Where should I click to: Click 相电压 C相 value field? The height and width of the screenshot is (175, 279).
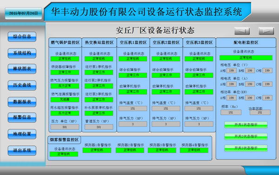(267, 71)
